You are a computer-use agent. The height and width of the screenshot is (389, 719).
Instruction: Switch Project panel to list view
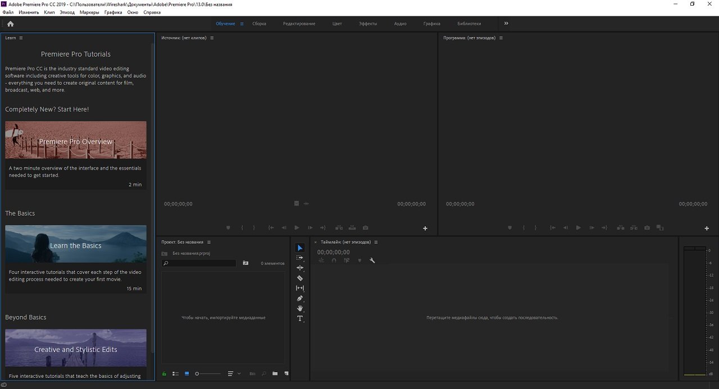click(175, 373)
